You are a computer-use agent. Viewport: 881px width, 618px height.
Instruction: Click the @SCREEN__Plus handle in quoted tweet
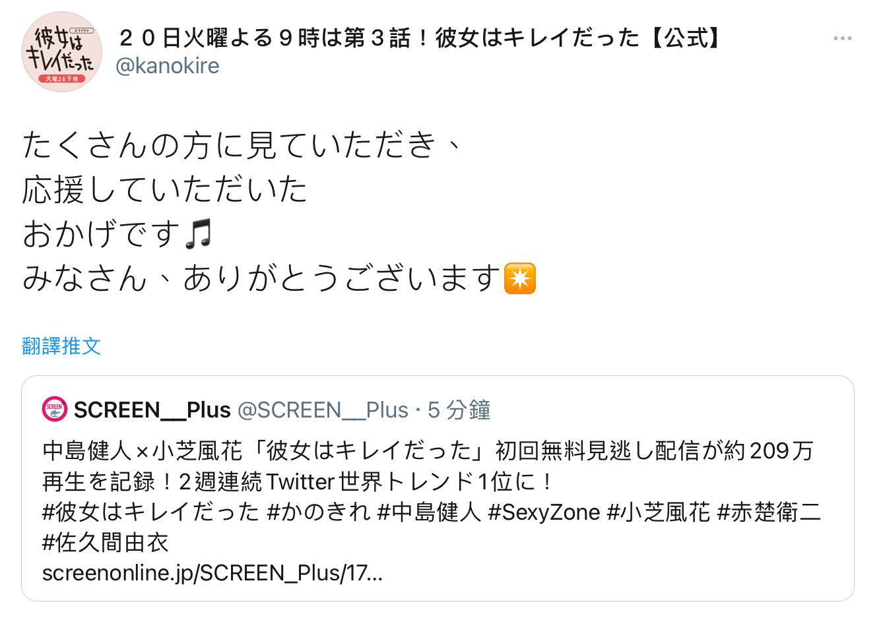coord(323,410)
